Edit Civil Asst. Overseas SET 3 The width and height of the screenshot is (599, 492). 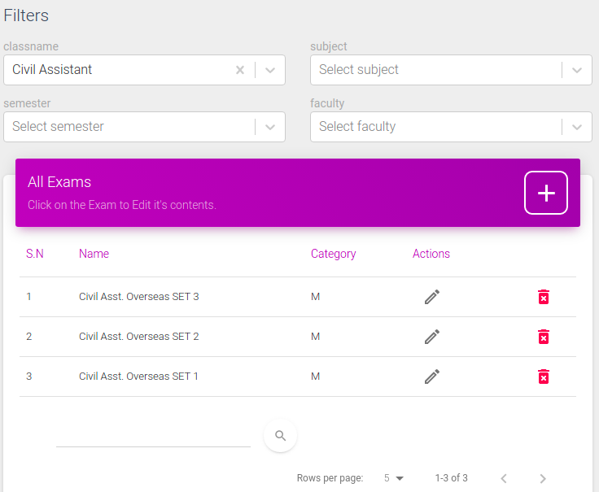432,297
